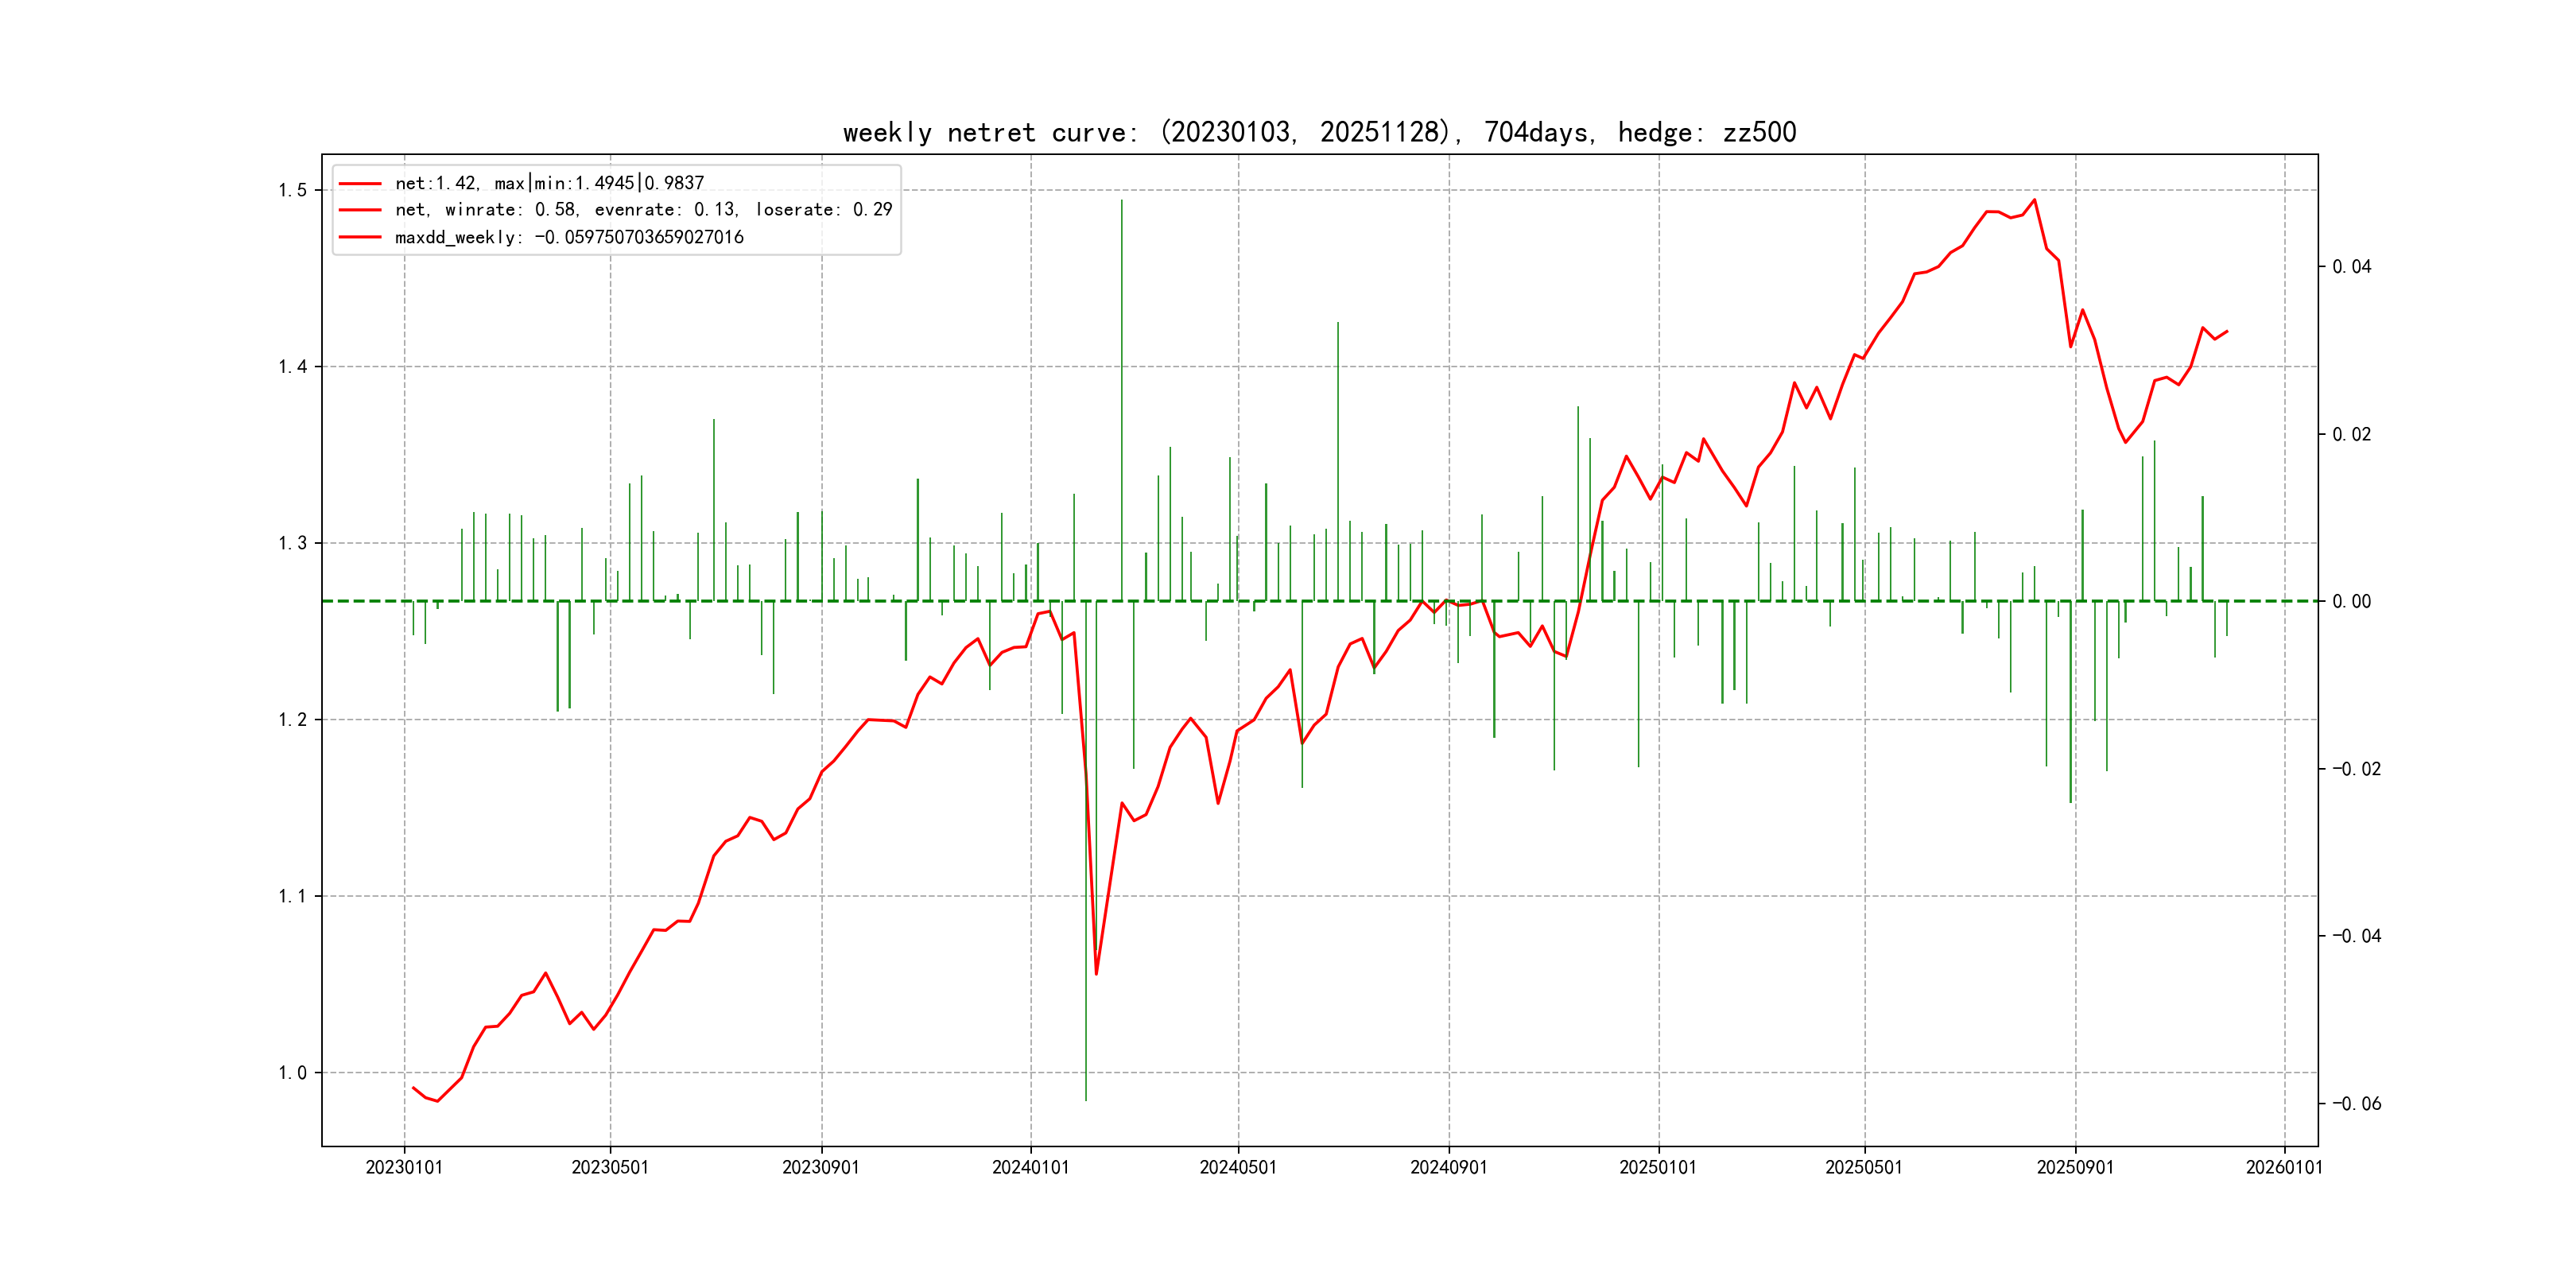
Task: Click x-axis label 20250101
Action: click(x=1658, y=1167)
